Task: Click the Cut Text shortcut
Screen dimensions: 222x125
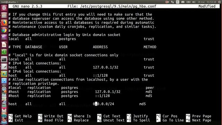Action: (x=109, y=116)
